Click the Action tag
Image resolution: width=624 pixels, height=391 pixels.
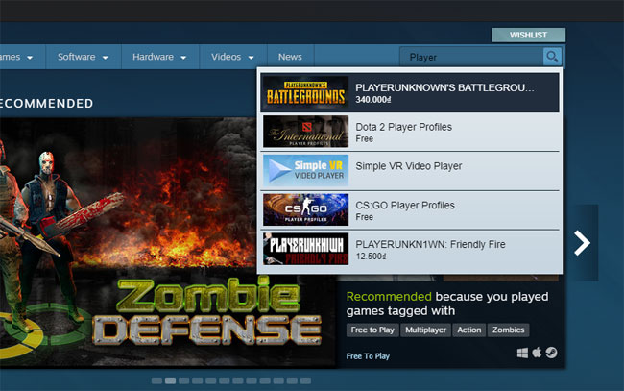[x=469, y=330]
